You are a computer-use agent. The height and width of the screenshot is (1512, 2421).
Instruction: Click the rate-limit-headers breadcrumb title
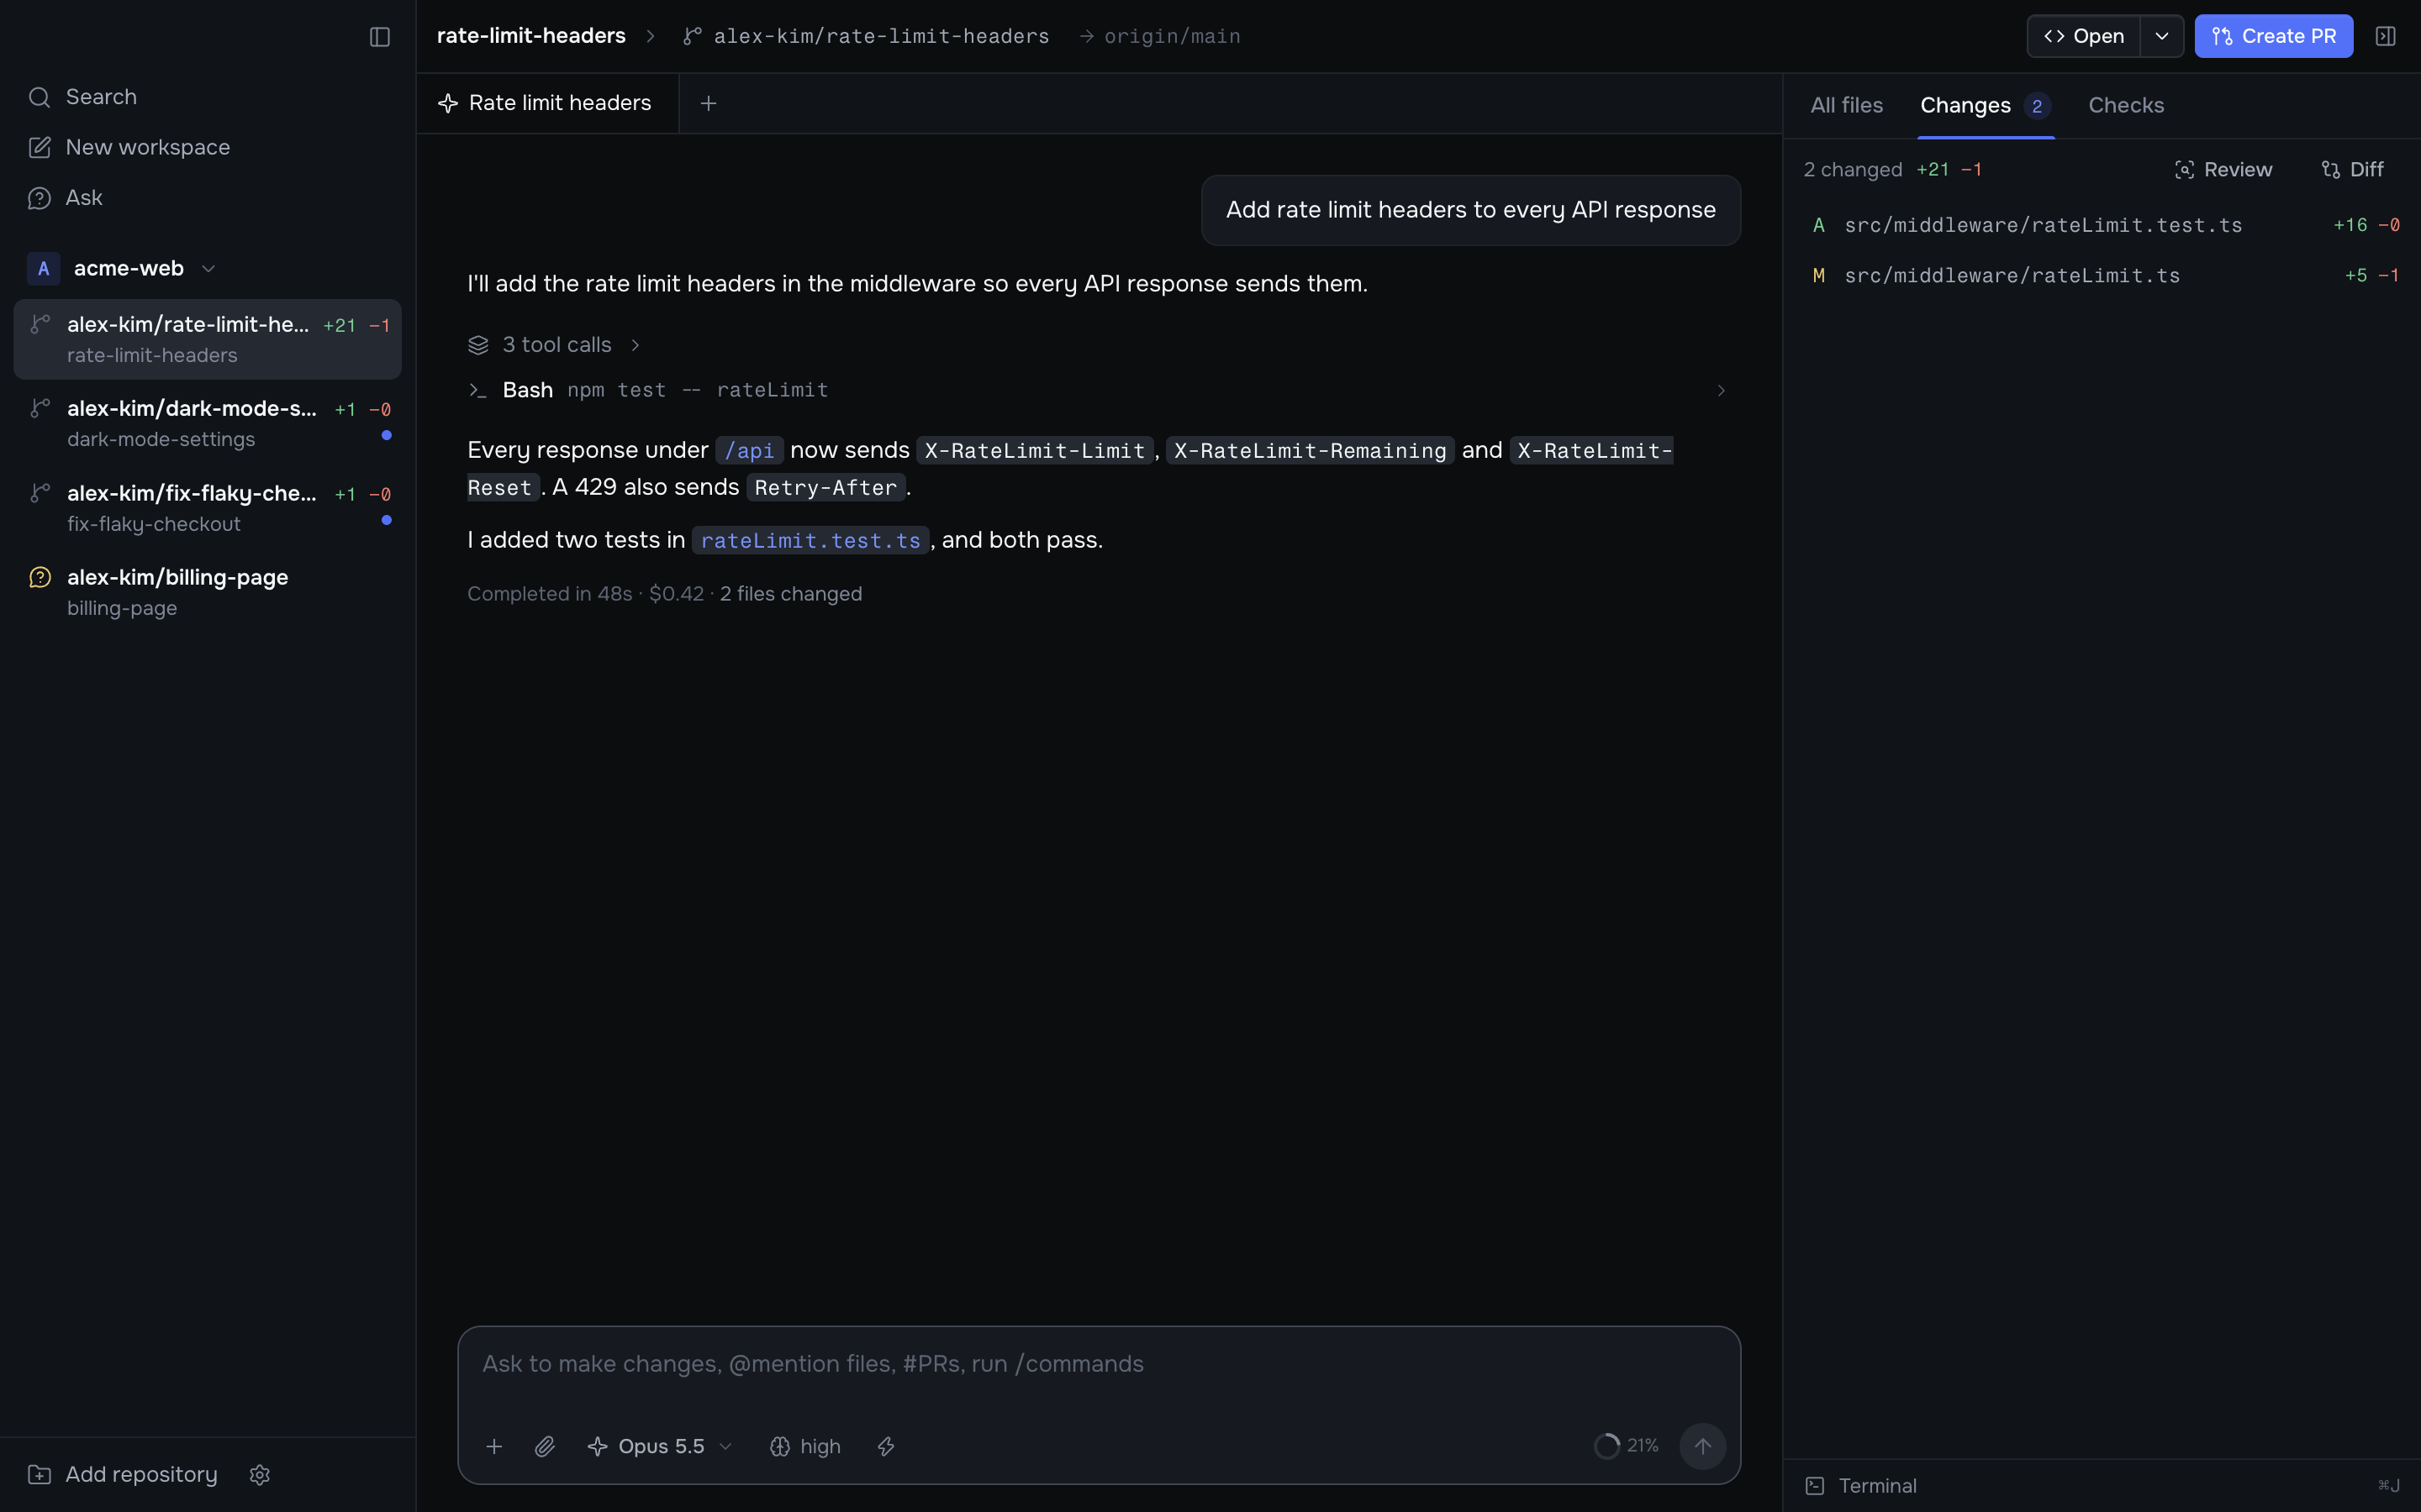[x=531, y=36]
